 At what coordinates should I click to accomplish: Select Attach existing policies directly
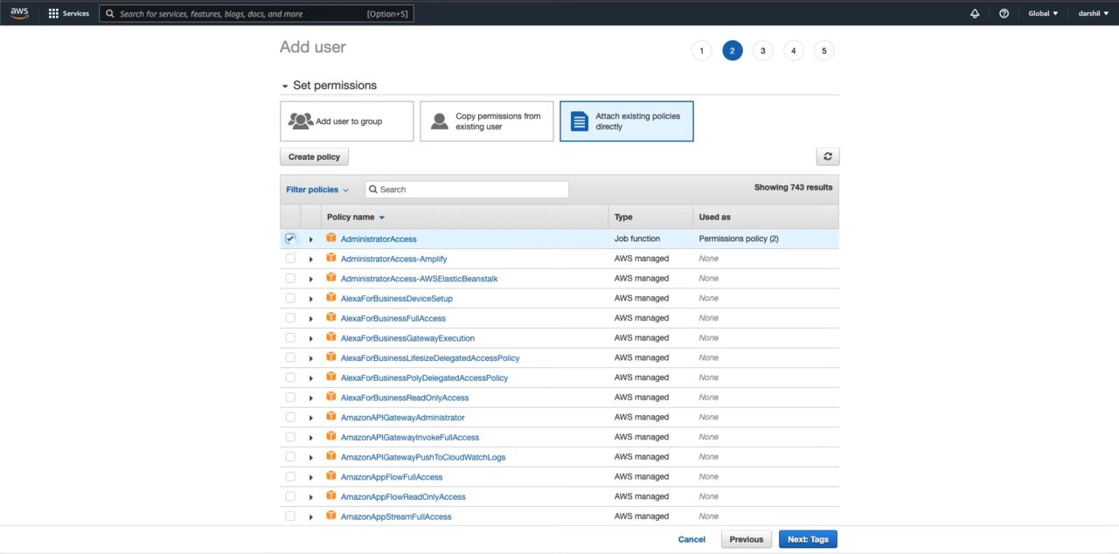[x=627, y=121]
